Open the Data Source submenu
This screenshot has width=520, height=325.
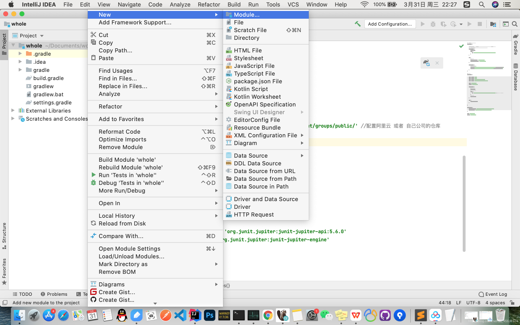(x=266, y=156)
